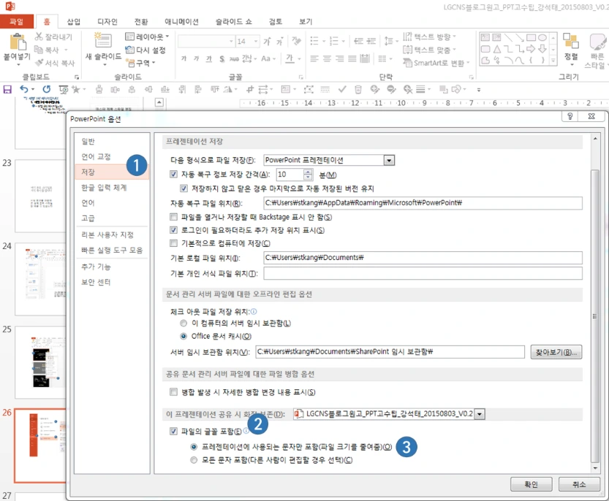Click the Convert to SmartArt icon

(407, 63)
